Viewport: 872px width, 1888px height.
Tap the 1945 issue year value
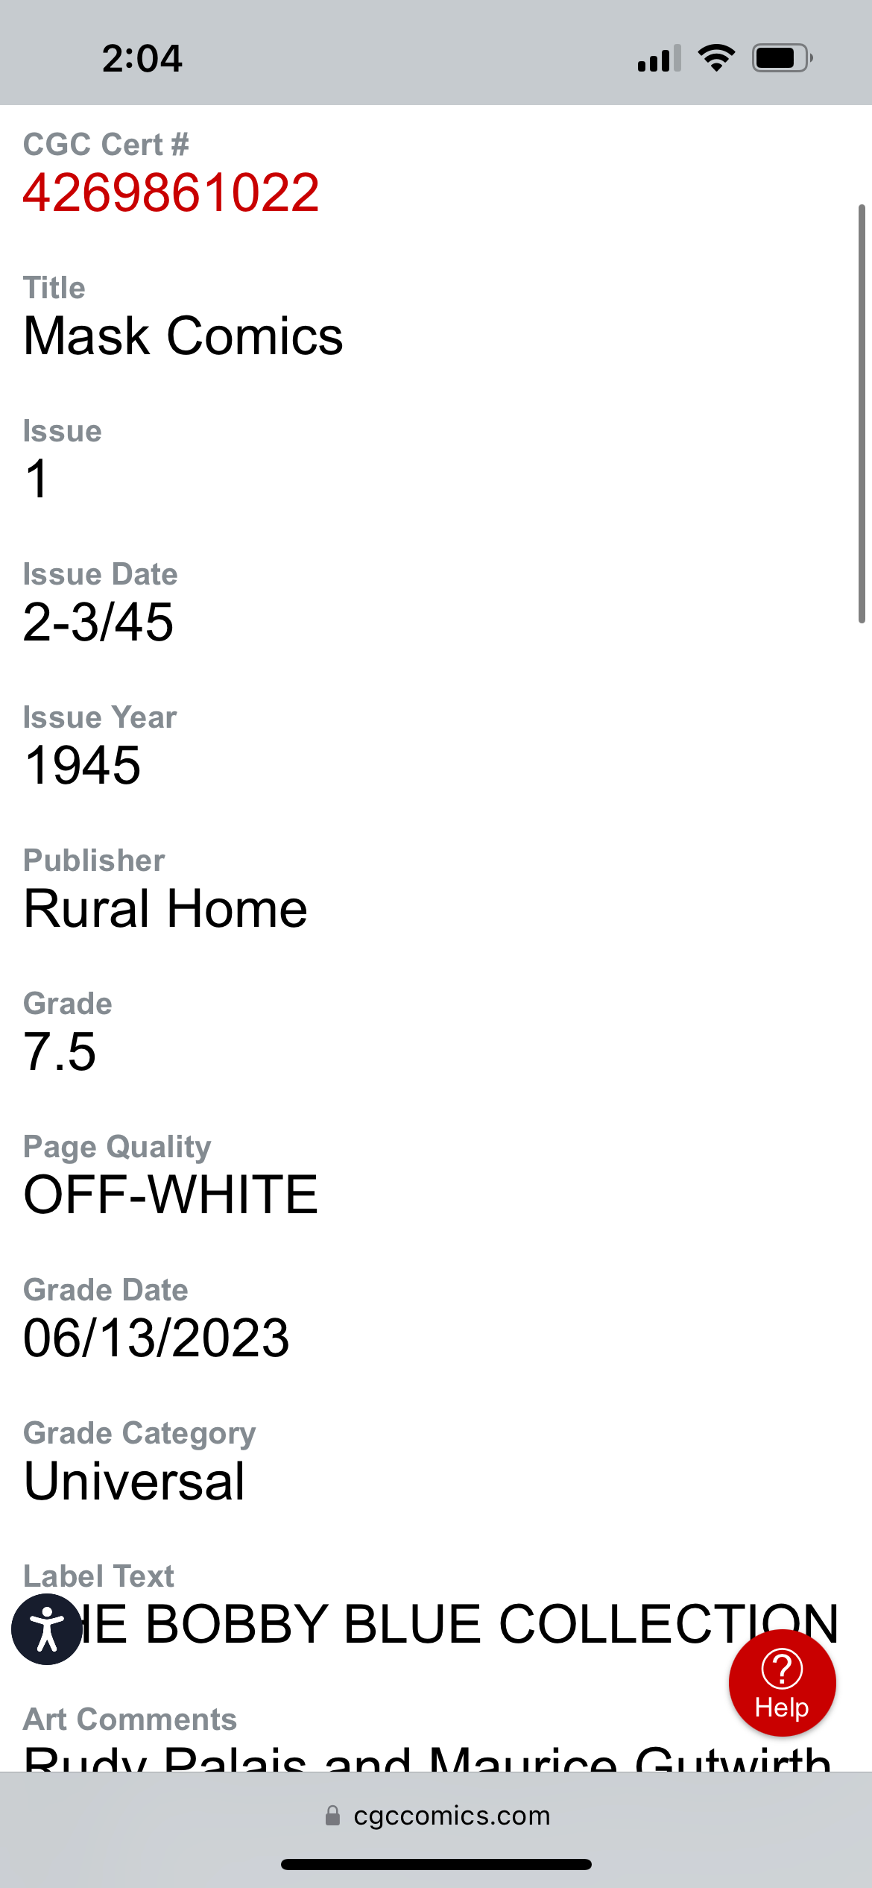pyautogui.click(x=82, y=766)
